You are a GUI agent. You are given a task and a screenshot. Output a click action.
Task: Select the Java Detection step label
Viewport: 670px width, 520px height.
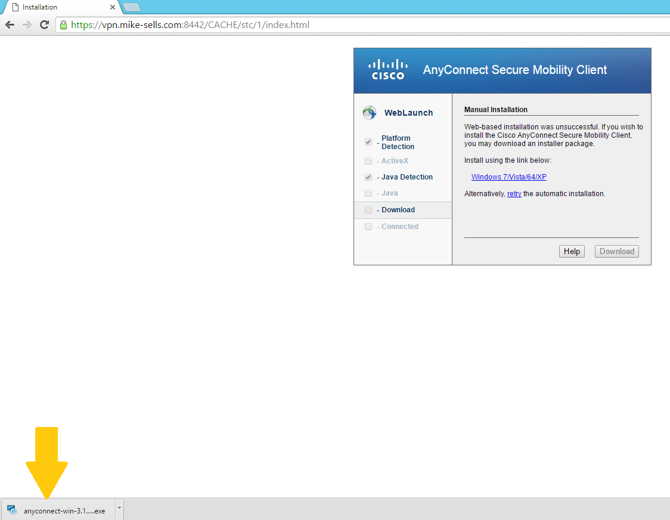[407, 177]
